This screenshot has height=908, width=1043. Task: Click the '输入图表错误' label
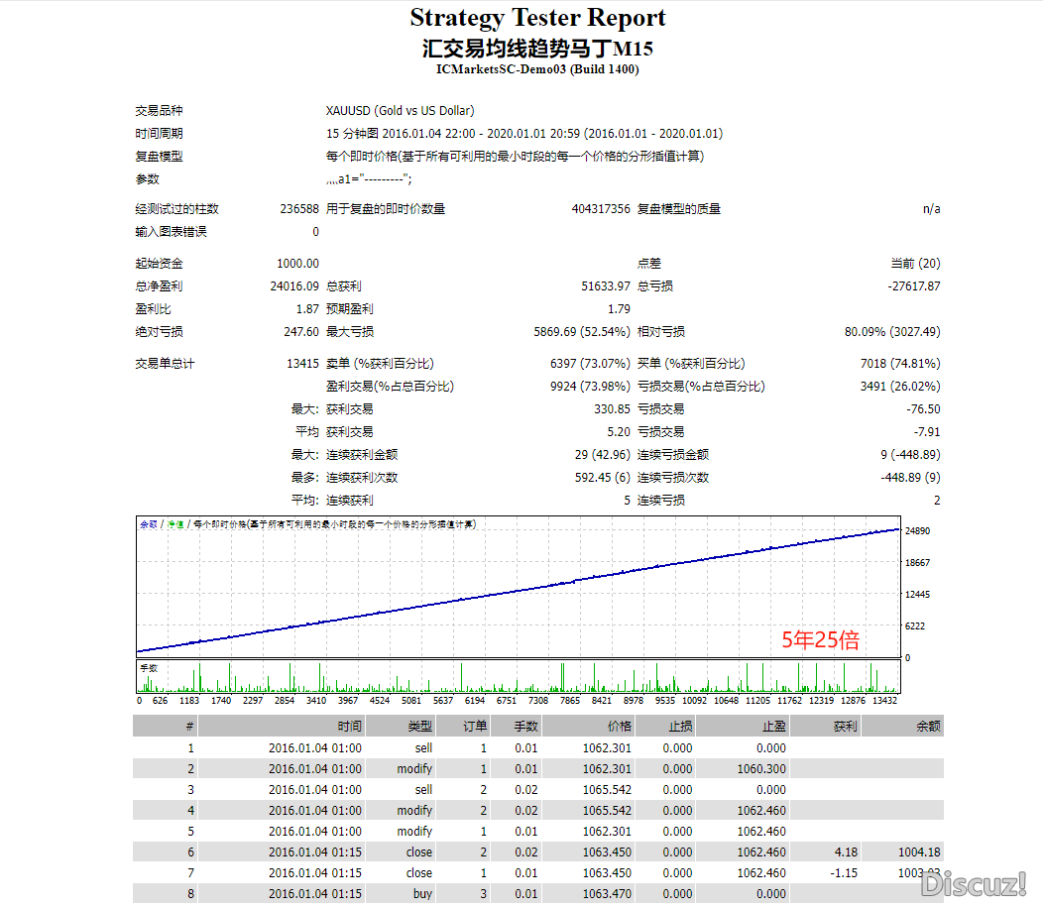[x=171, y=232]
